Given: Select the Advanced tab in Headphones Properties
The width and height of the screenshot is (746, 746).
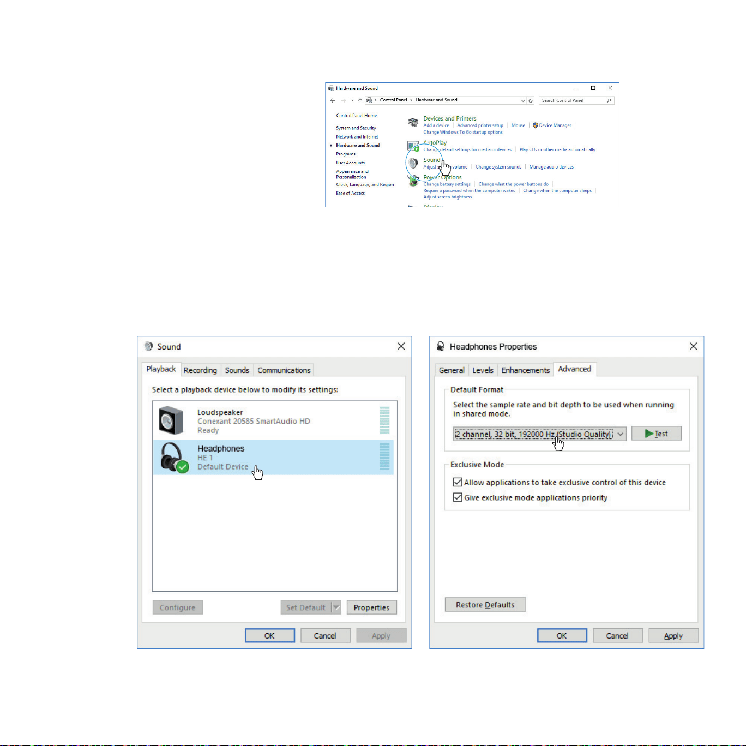Looking at the screenshot, I should (575, 369).
